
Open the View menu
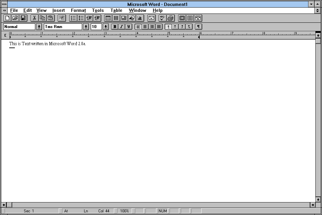[42, 10]
